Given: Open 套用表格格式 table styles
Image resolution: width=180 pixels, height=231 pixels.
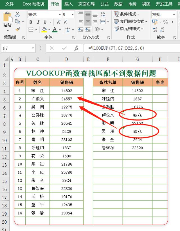Looking at the screenshot, I should pyautogui.click(x=131, y=22).
